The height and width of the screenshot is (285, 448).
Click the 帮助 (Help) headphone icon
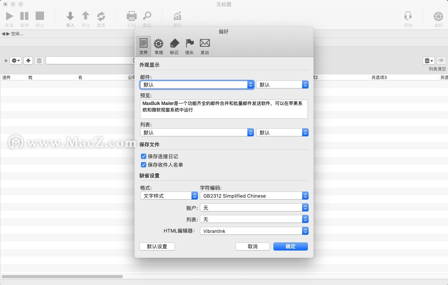(x=408, y=16)
